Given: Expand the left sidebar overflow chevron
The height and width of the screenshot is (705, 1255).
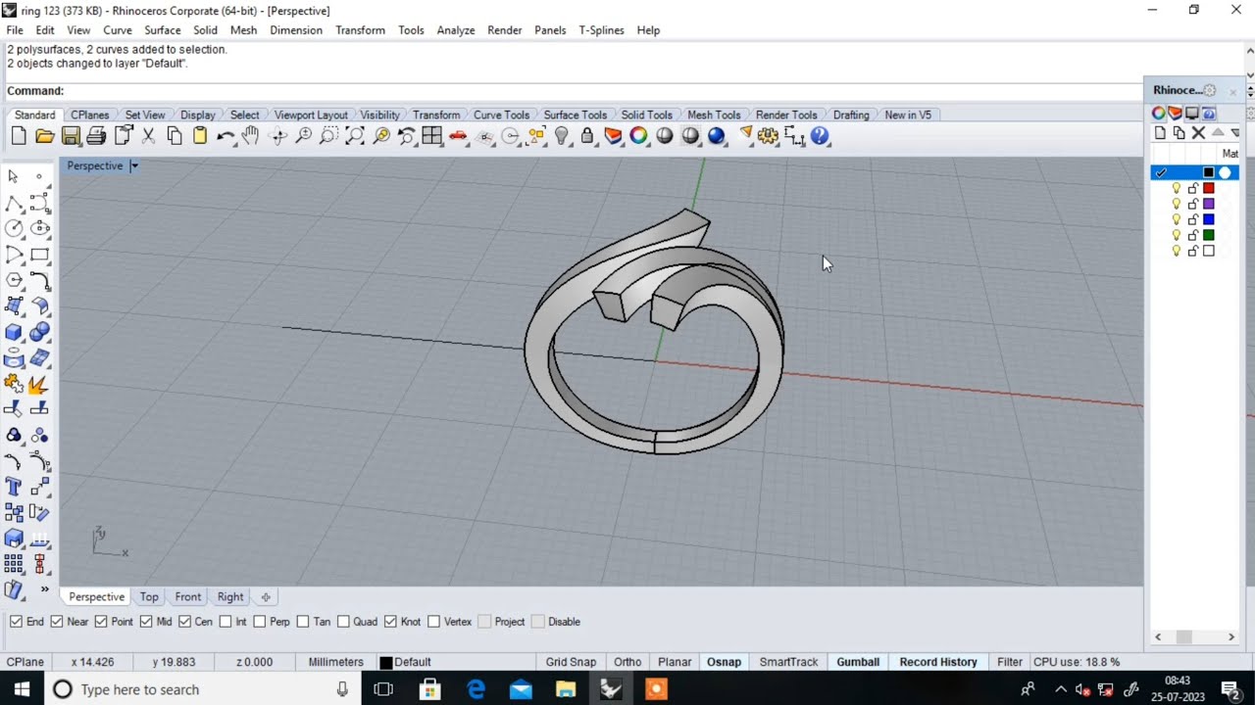Looking at the screenshot, I should (44, 589).
